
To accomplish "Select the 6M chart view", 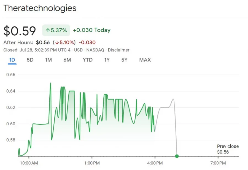I will 67,60.
